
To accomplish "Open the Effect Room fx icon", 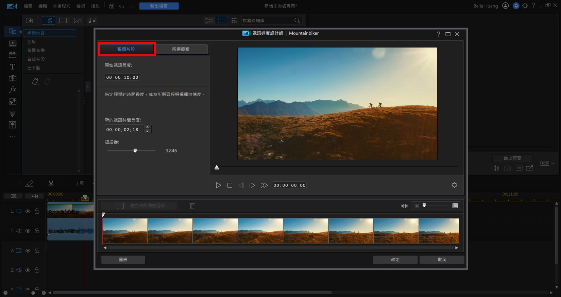I will 13,90.
